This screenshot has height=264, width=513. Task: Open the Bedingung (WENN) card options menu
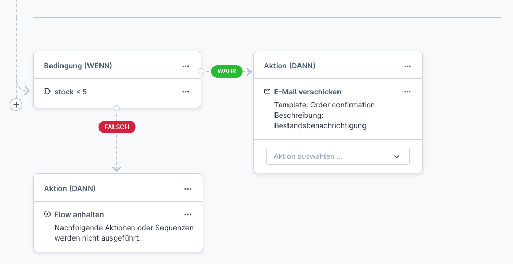tap(186, 66)
